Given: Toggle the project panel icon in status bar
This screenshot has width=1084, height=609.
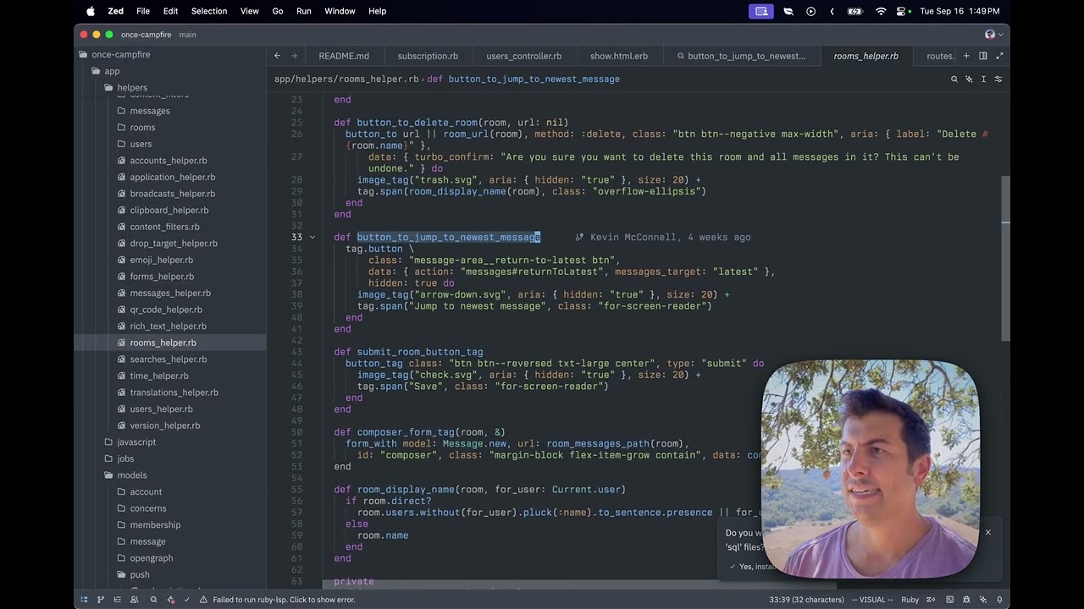Looking at the screenshot, I should [84, 600].
